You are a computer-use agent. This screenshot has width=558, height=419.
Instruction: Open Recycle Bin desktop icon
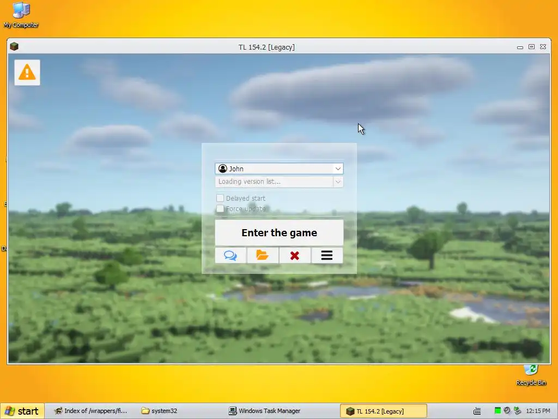click(x=531, y=375)
